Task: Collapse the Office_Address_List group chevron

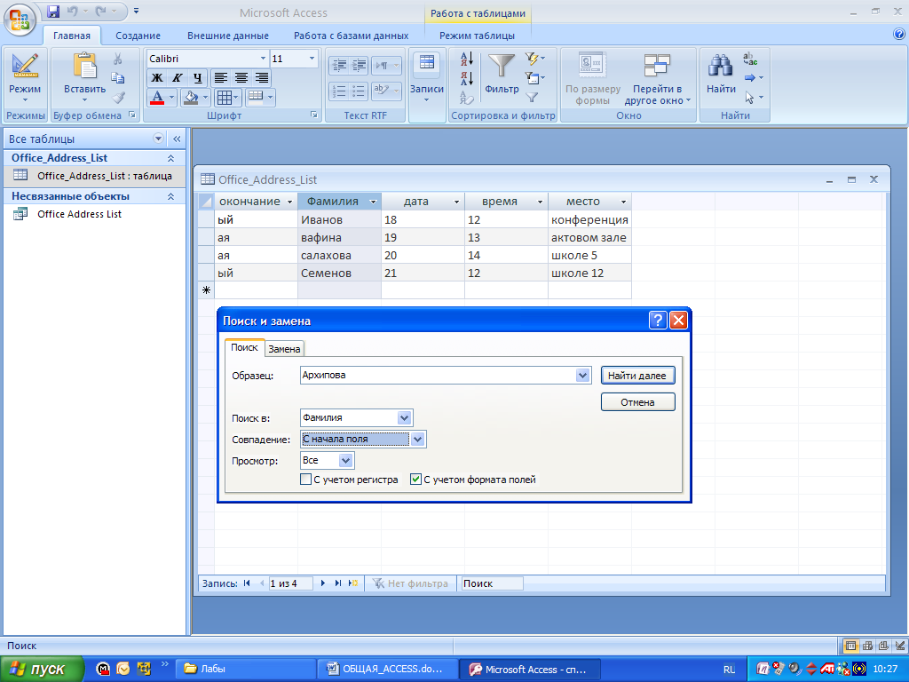Action: (x=171, y=158)
